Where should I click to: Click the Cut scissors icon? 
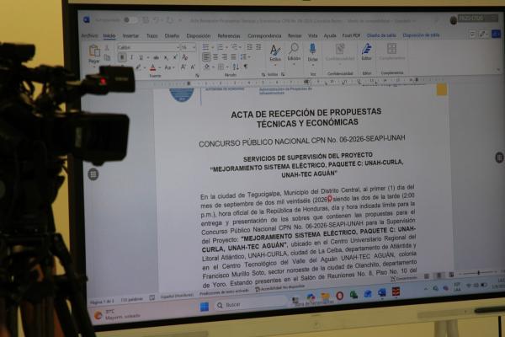coord(107,48)
